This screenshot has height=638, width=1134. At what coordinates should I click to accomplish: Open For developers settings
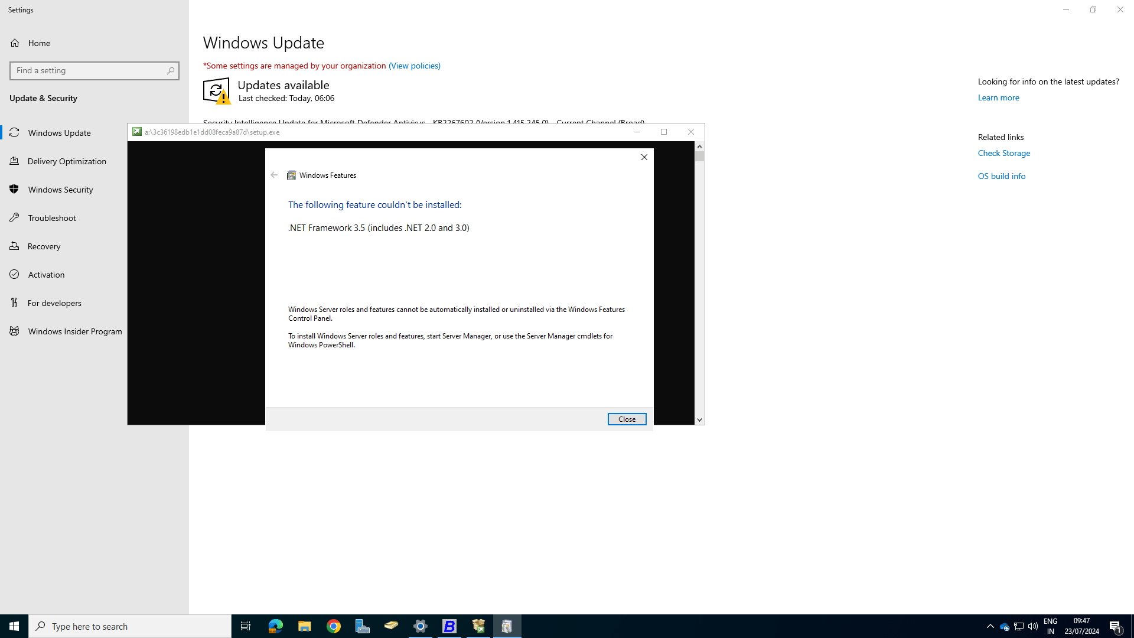pos(64,303)
